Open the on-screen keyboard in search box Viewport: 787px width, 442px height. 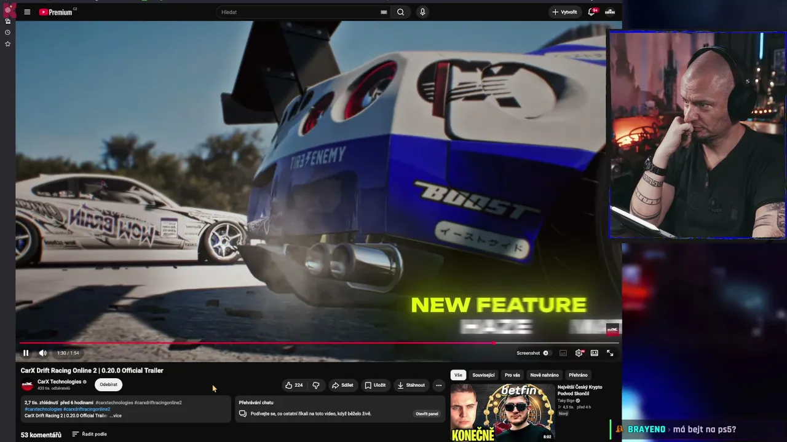(x=384, y=12)
